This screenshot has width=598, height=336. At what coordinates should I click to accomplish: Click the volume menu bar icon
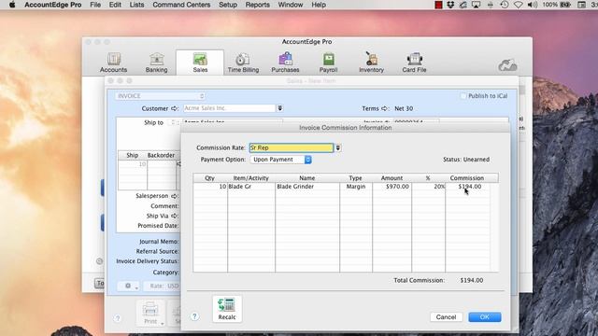click(x=533, y=5)
